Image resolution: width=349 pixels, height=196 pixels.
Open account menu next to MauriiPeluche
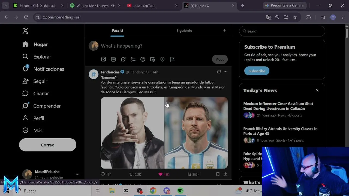[x=77, y=174]
